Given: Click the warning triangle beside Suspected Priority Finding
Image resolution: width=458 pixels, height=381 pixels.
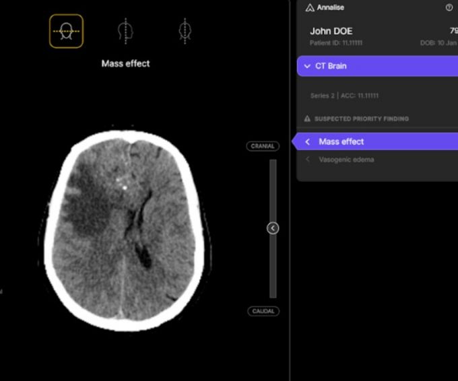Looking at the screenshot, I should tap(308, 118).
